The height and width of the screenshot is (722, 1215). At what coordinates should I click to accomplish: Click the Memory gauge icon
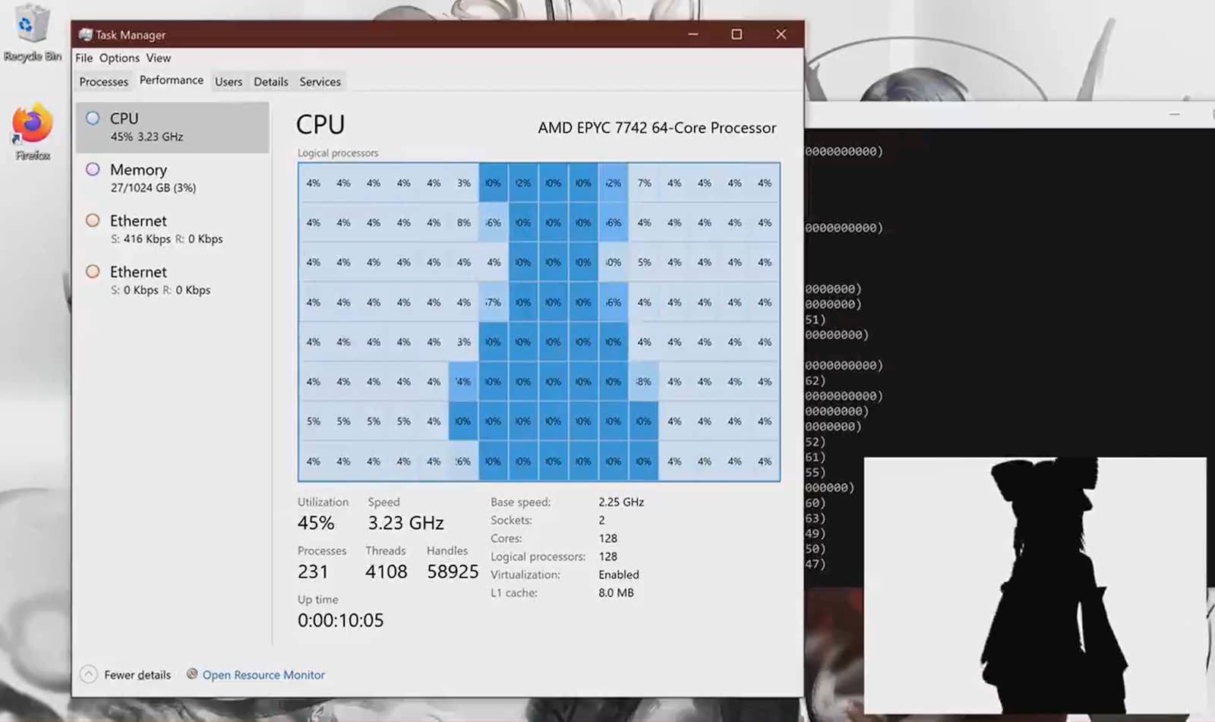pyautogui.click(x=93, y=169)
